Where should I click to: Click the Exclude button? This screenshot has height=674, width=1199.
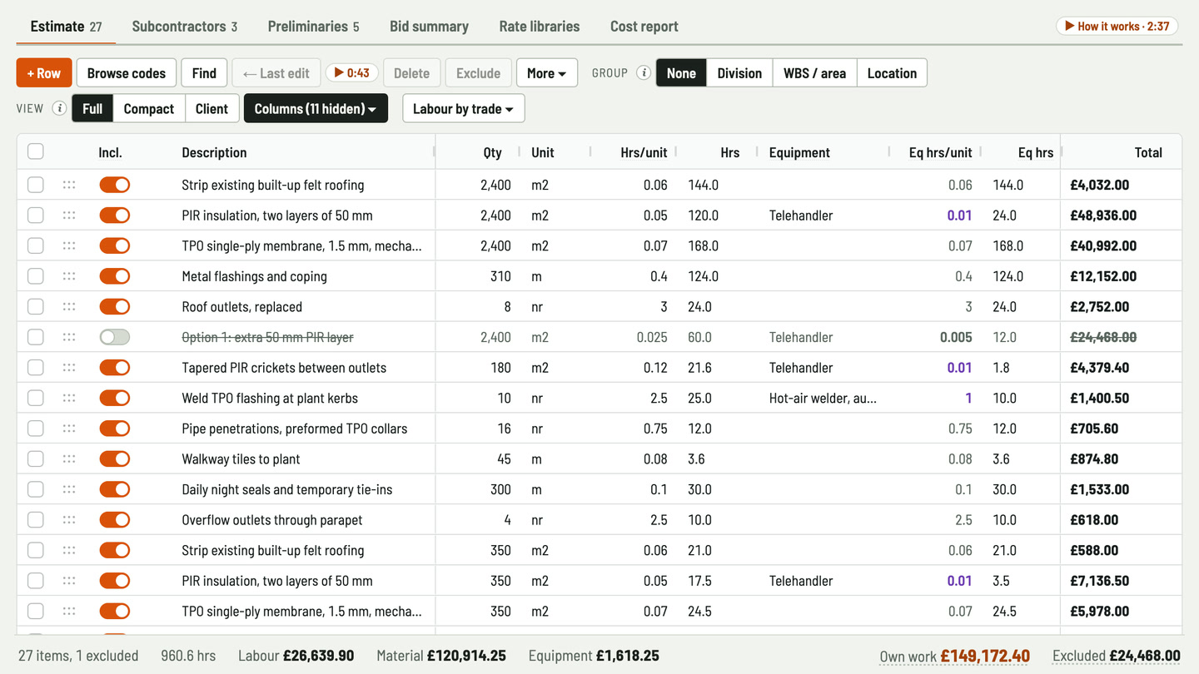(x=479, y=73)
